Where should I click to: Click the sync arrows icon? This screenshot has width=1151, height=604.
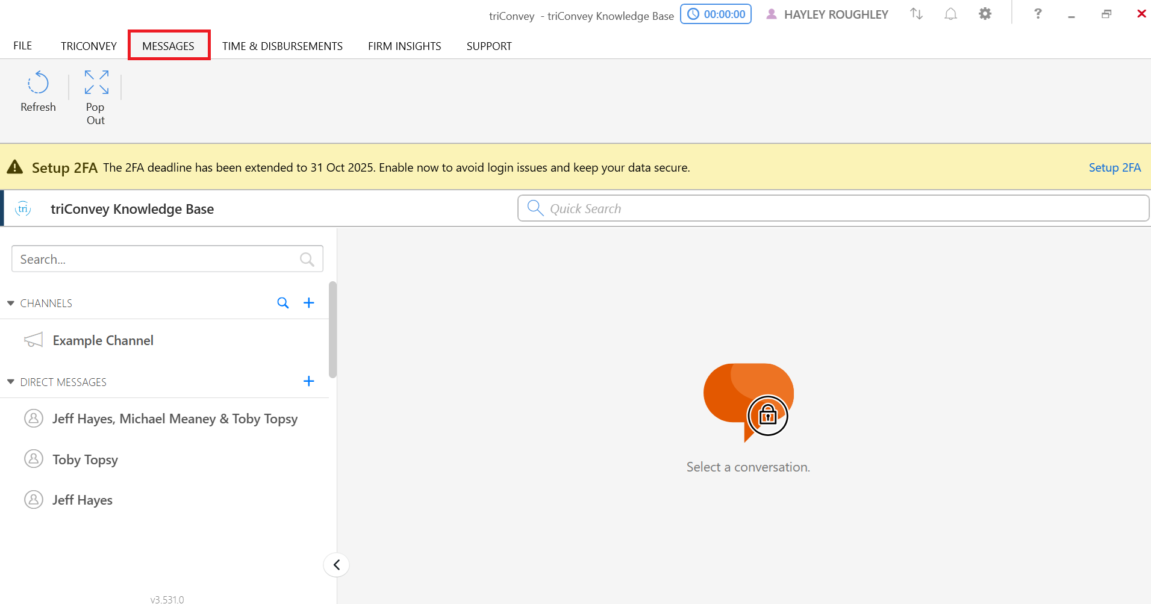pos(916,14)
